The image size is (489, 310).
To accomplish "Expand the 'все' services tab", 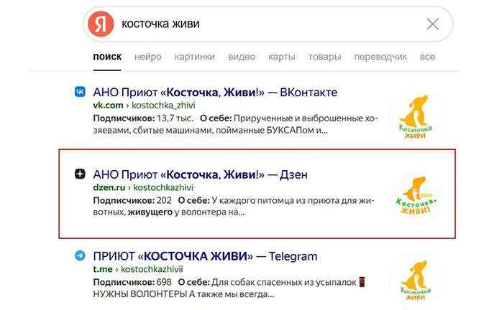I will 427,57.
